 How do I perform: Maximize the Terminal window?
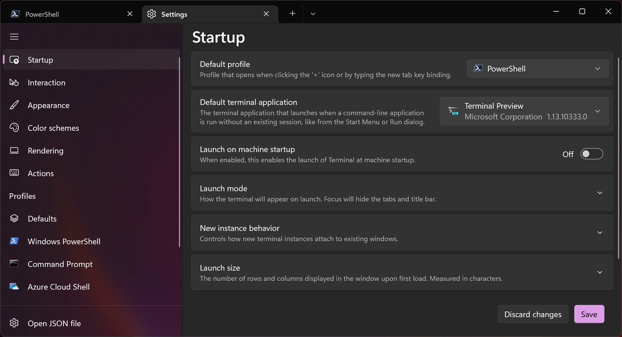[582, 11]
